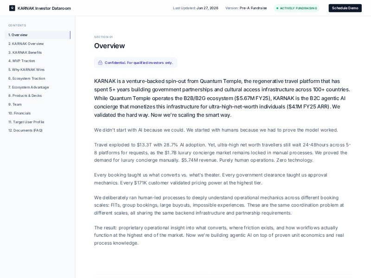The width and height of the screenshot is (371, 278).
Task: Open Products & Decks section
Action: [25, 95]
